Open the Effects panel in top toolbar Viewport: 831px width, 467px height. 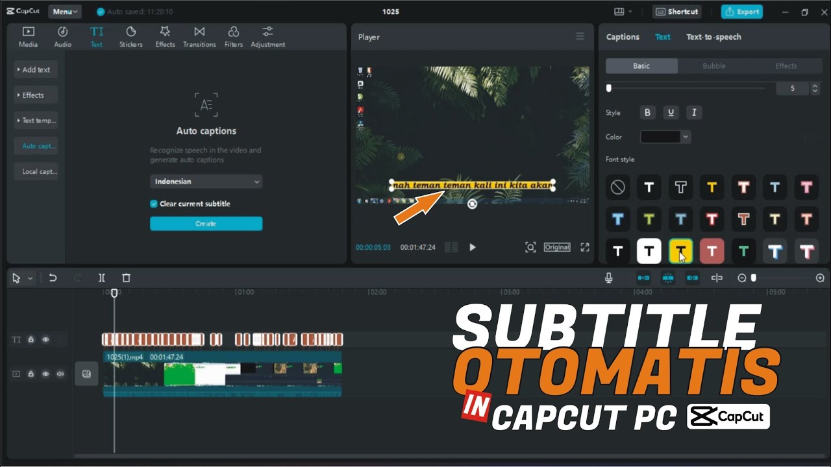pos(165,37)
